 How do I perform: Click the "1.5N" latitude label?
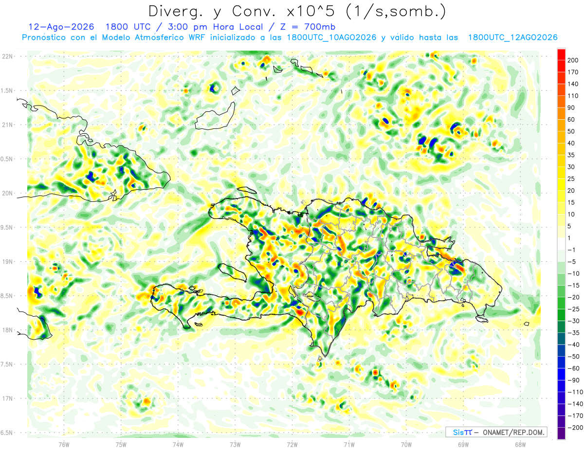pyautogui.click(x=7, y=90)
